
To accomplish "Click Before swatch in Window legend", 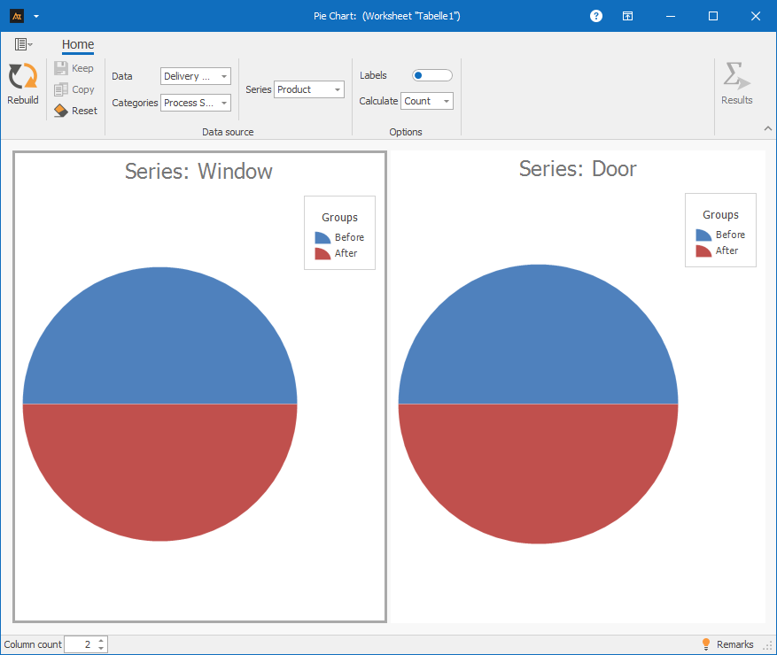I will pos(322,237).
